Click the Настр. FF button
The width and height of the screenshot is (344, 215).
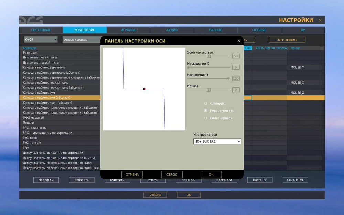click(260, 180)
